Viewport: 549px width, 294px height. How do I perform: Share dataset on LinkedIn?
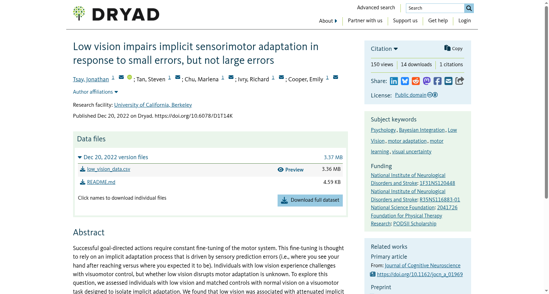coord(394,81)
